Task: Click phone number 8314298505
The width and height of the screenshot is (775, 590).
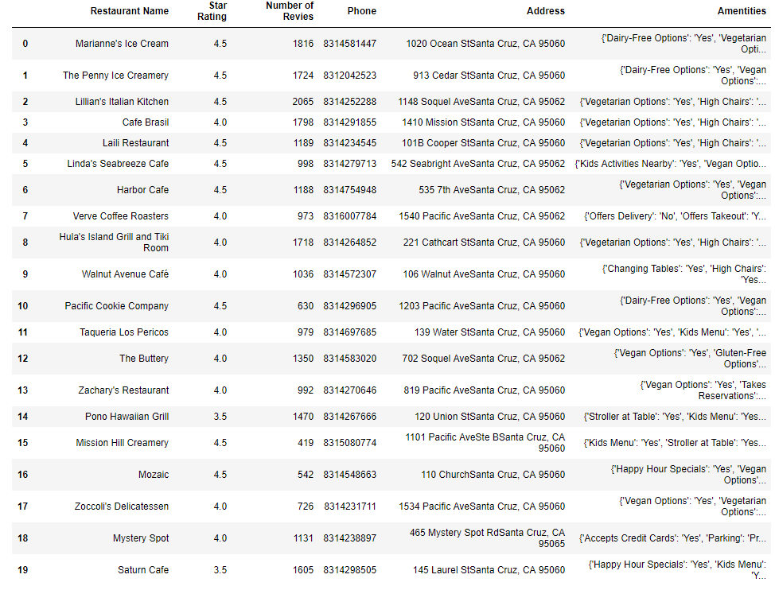Action: [x=350, y=570]
